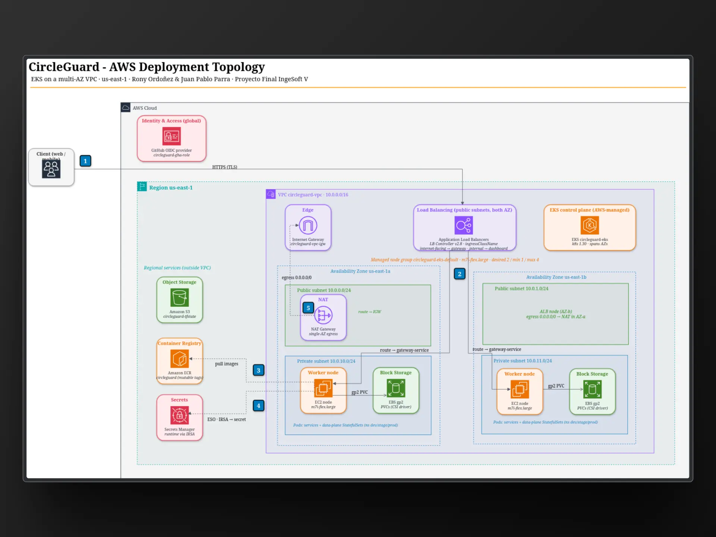Viewport: 716px width, 537px height.
Task: Click the Private subnet 10.0.10.0/24 label
Action: click(x=326, y=361)
